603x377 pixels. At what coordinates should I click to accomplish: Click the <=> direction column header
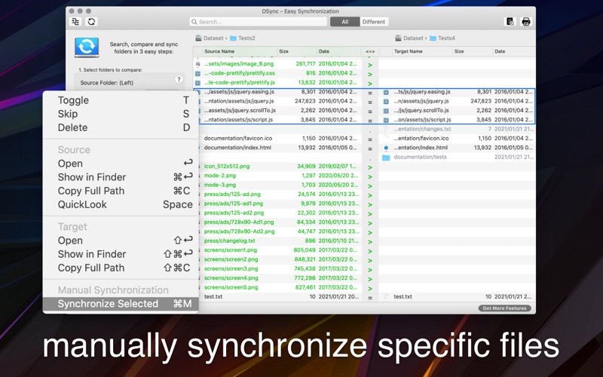(x=370, y=51)
